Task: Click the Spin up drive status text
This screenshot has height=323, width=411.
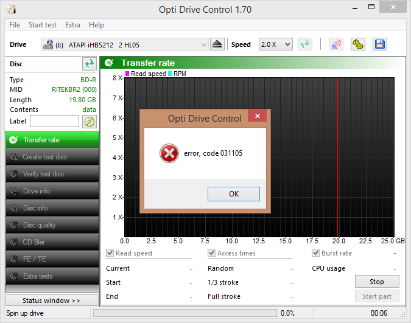Action: tap(25, 313)
